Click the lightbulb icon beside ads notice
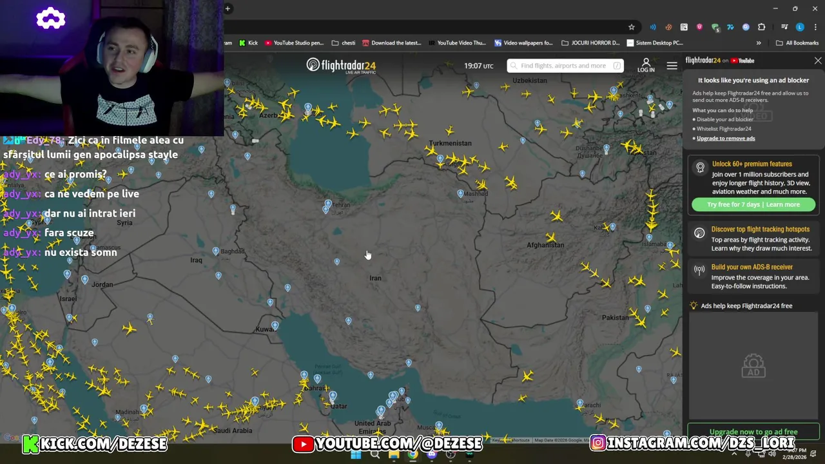This screenshot has height=464, width=825. [694, 305]
